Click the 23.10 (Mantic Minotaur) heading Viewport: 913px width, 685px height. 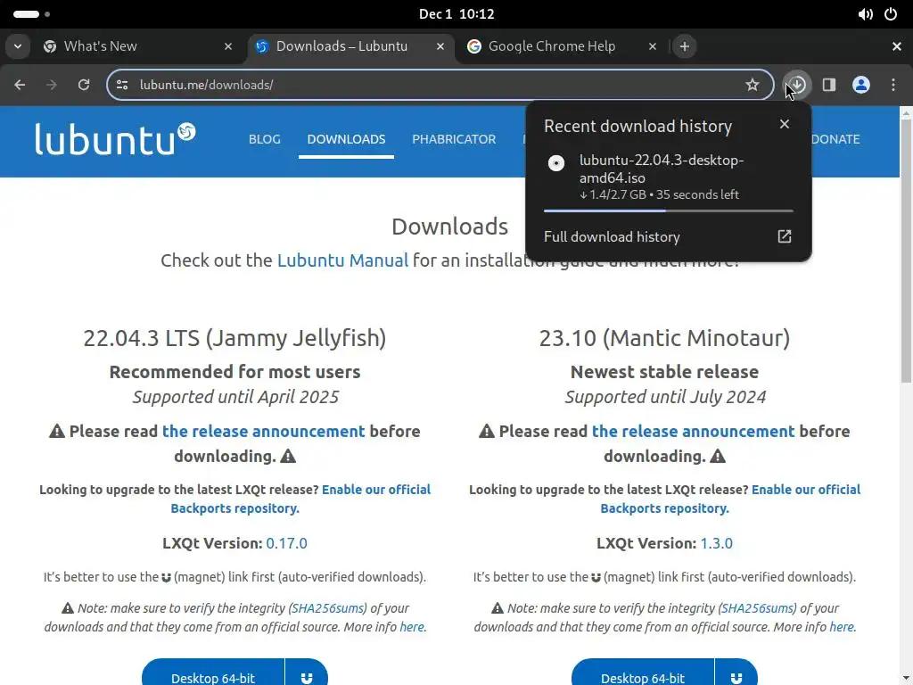pyautogui.click(x=664, y=338)
